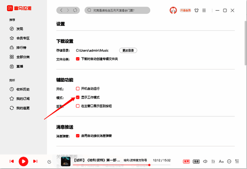Toggle 启用自动接收消息弹窗 checkbox
This screenshot has width=247, height=169.
coord(78,136)
